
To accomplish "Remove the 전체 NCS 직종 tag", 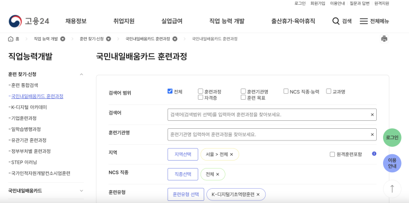I will [217, 174].
